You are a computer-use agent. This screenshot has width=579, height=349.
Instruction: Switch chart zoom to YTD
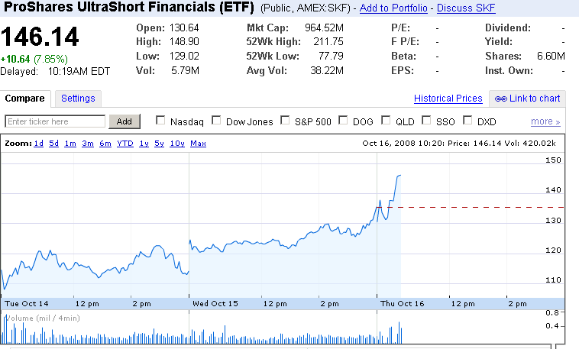click(125, 144)
